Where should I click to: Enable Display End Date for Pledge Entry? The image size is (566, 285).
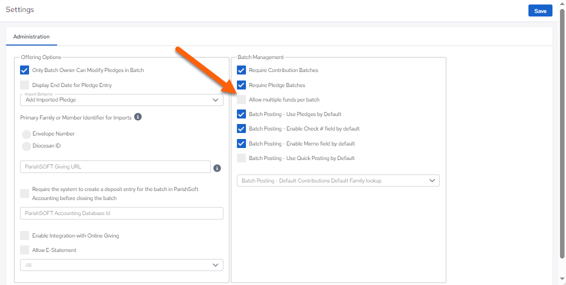click(25, 85)
